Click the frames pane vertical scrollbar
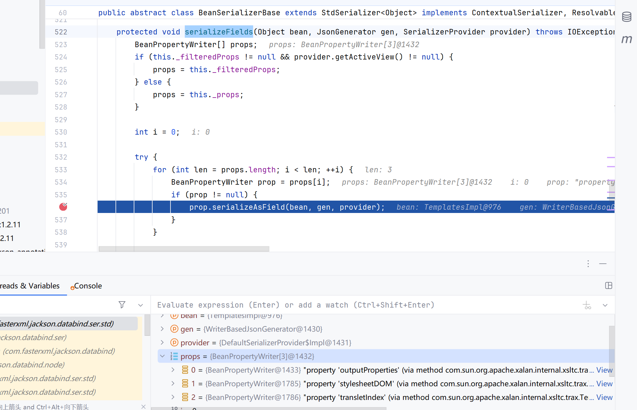The image size is (637, 410). 147,325
